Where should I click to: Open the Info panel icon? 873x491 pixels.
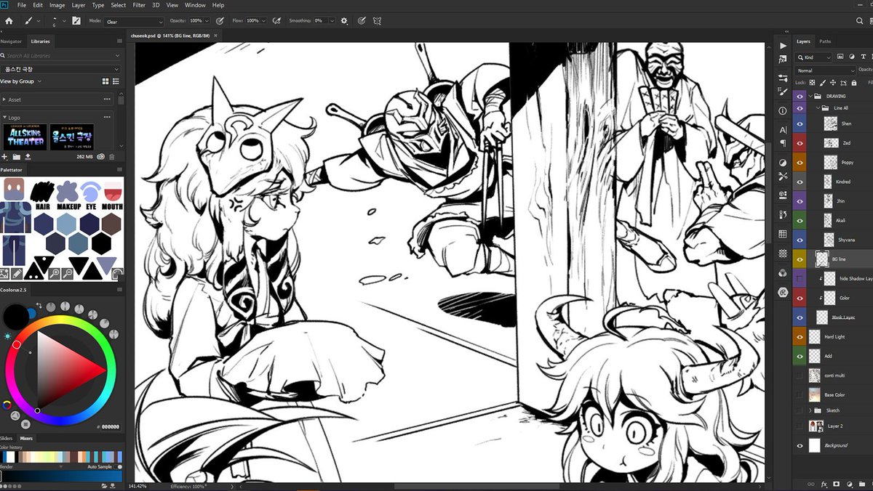(x=783, y=110)
